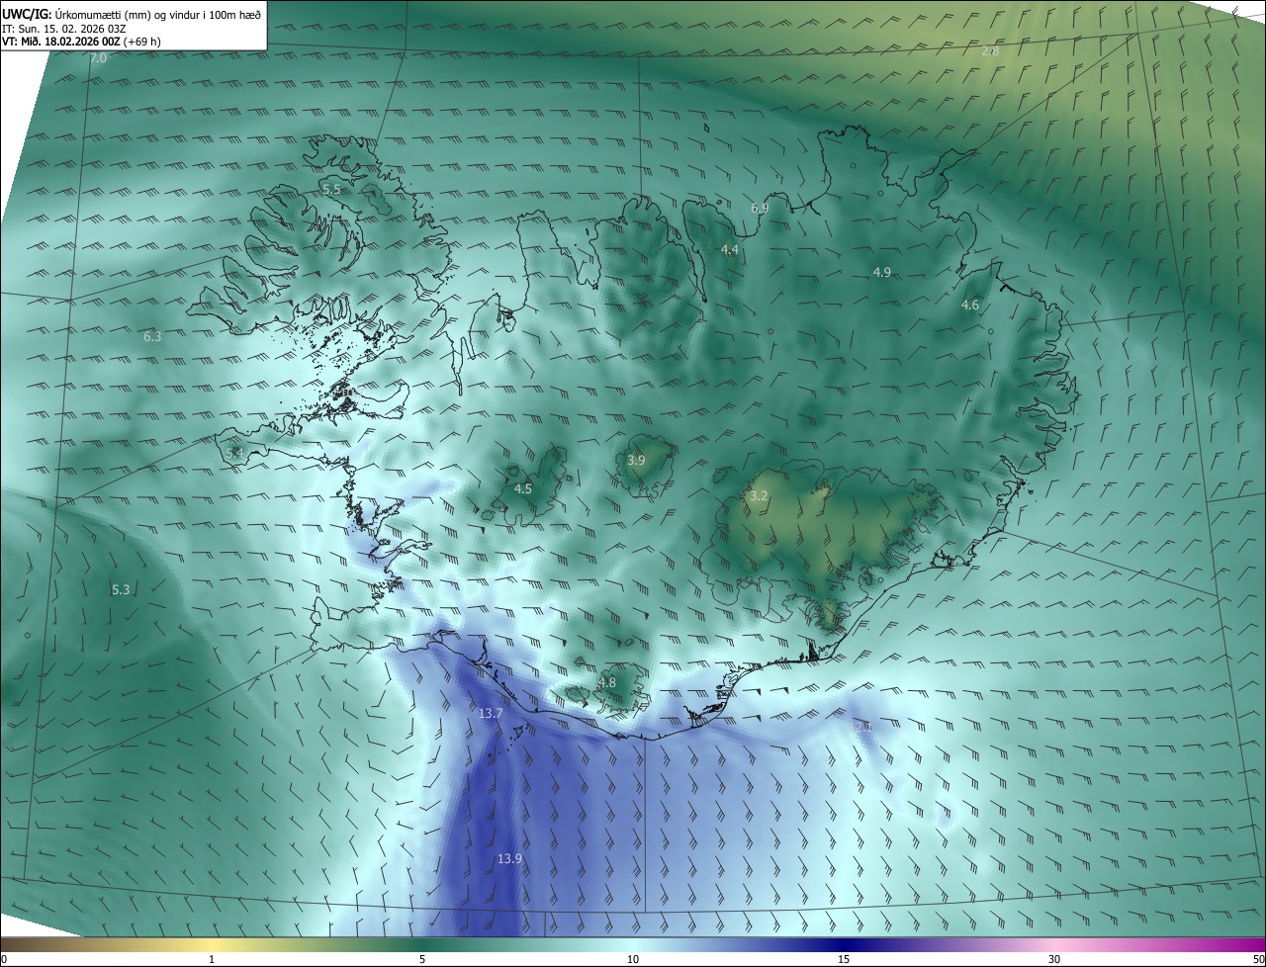1266x967 pixels.
Task: Click the 4.8 value label
Action: pyautogui.click(x=607, y=683)
